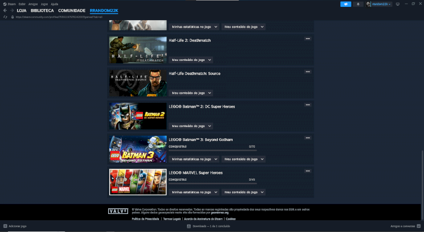The width and height of the screenshot is (424, 232).
Task: Expand Meu conteúdo do jogo for Half-Life 2: Deathmatch
Action: pos(191,60)
